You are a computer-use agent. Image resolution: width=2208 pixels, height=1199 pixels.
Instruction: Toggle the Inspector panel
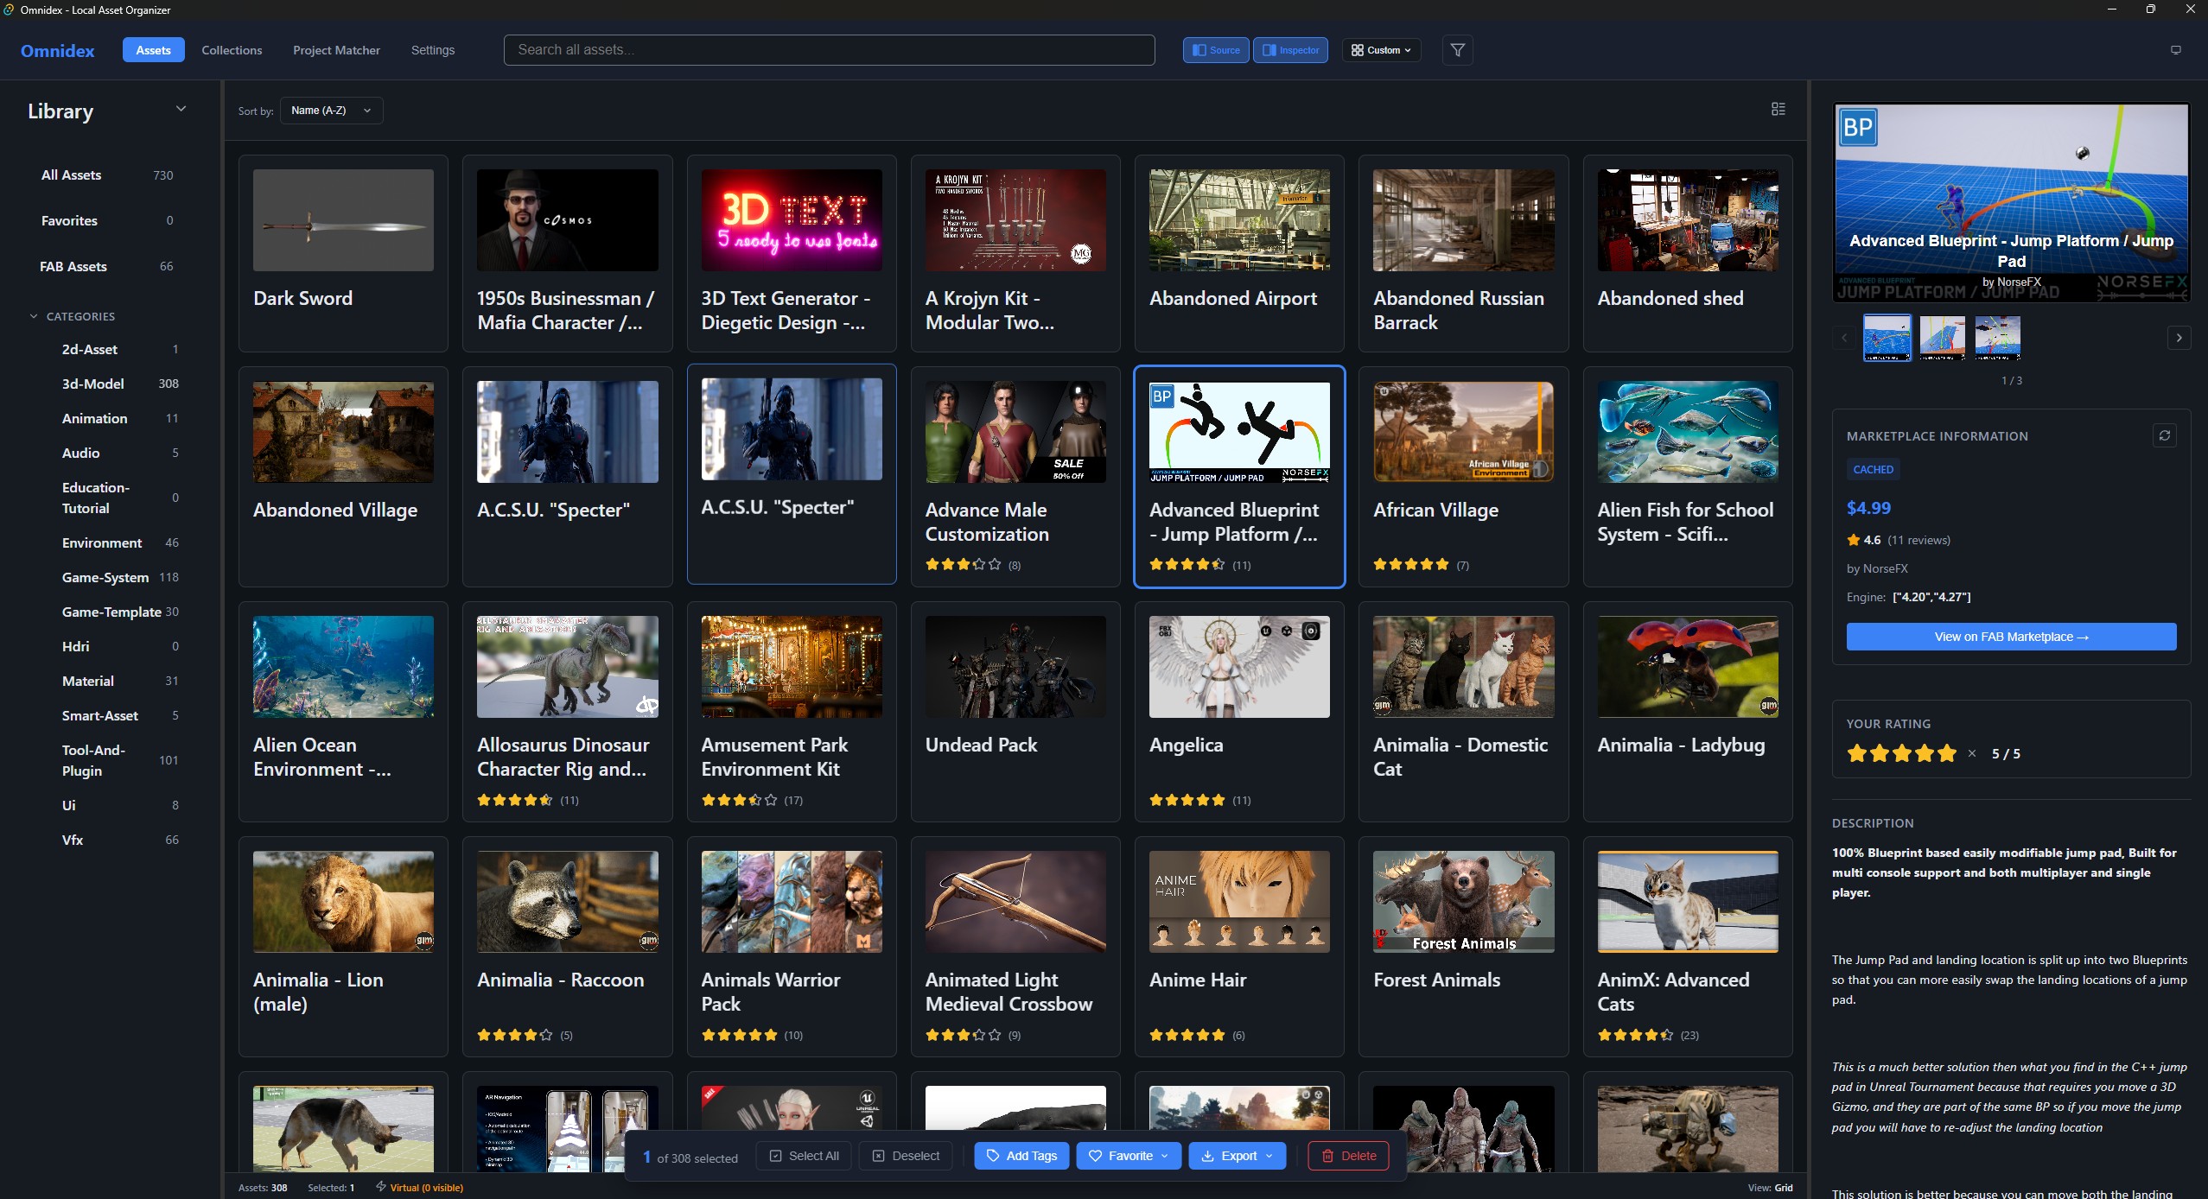[x=1290, y=50]
